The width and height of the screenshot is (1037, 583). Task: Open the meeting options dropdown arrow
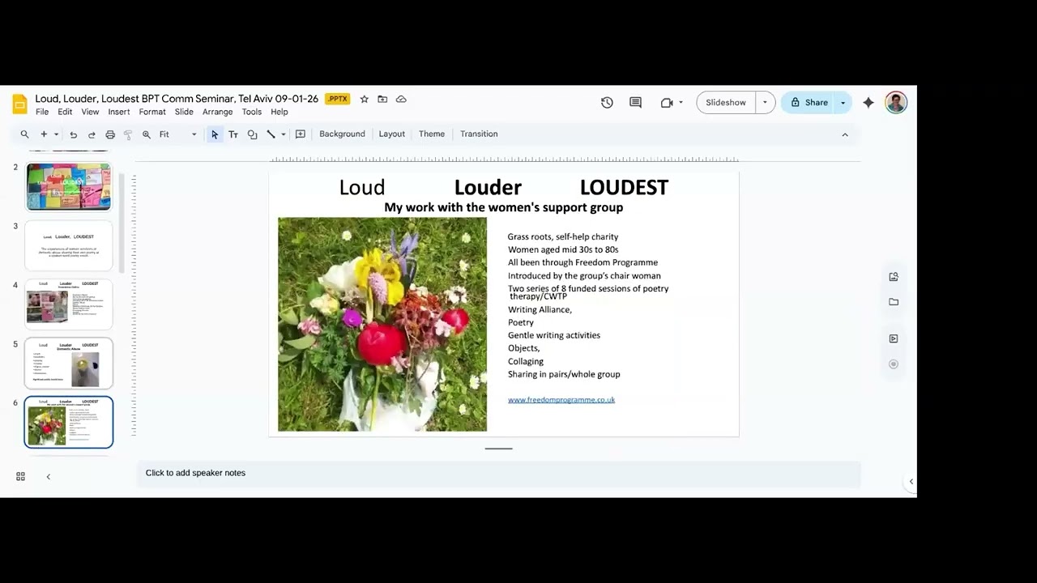pos(681,103)
